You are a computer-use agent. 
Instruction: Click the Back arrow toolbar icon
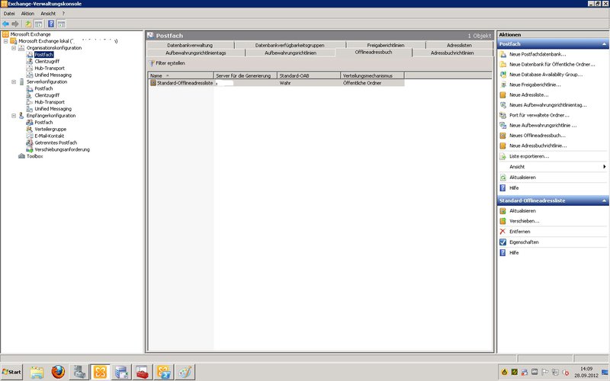point(5,24)
